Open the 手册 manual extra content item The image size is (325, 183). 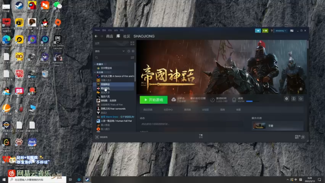click(277, 126)
